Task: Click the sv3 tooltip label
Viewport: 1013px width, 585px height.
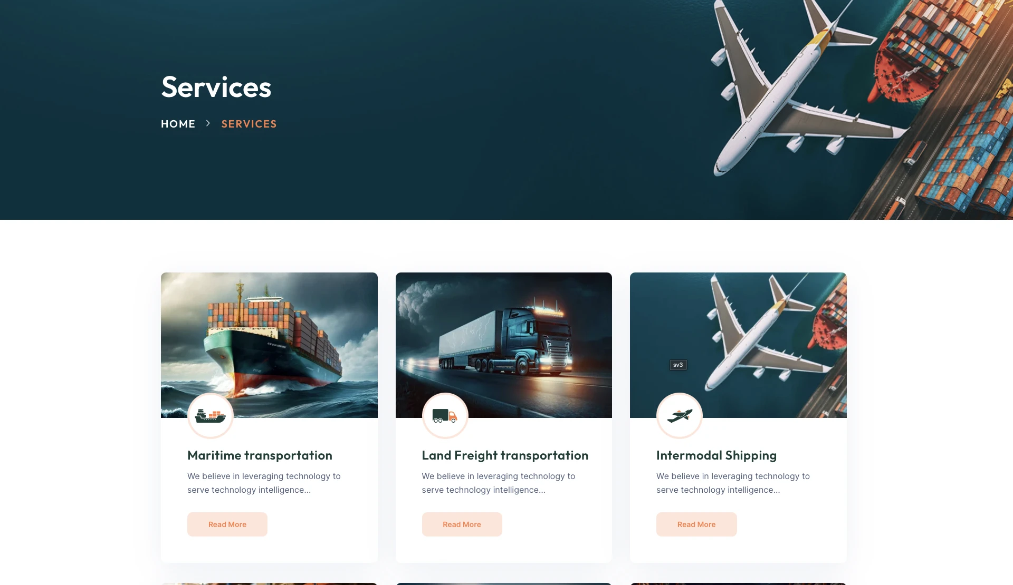Action: point(678,365)
